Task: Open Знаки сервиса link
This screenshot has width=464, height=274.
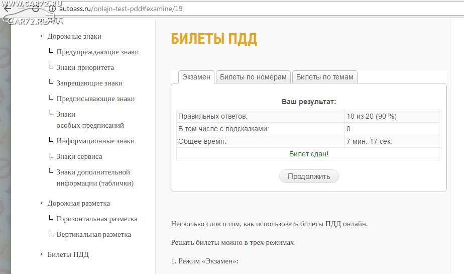Action: click(79, 156)
